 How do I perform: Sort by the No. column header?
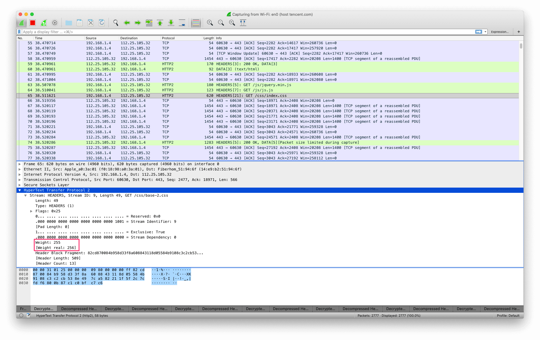[x=25, y=38]
